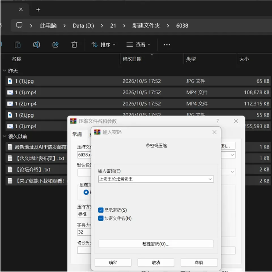Select the image icon of 1 (2).jpg

[x=10, y=115]
